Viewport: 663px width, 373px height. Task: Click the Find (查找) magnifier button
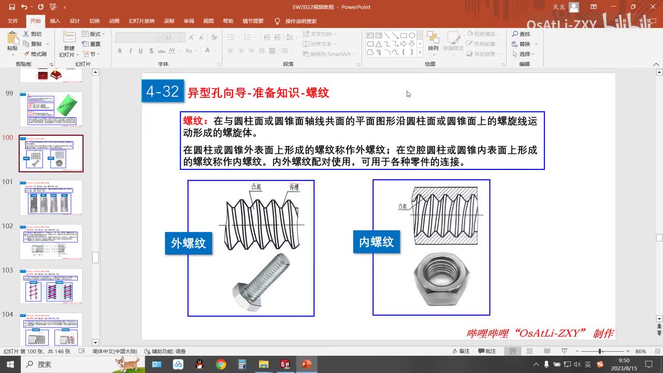tap(521, 34)
